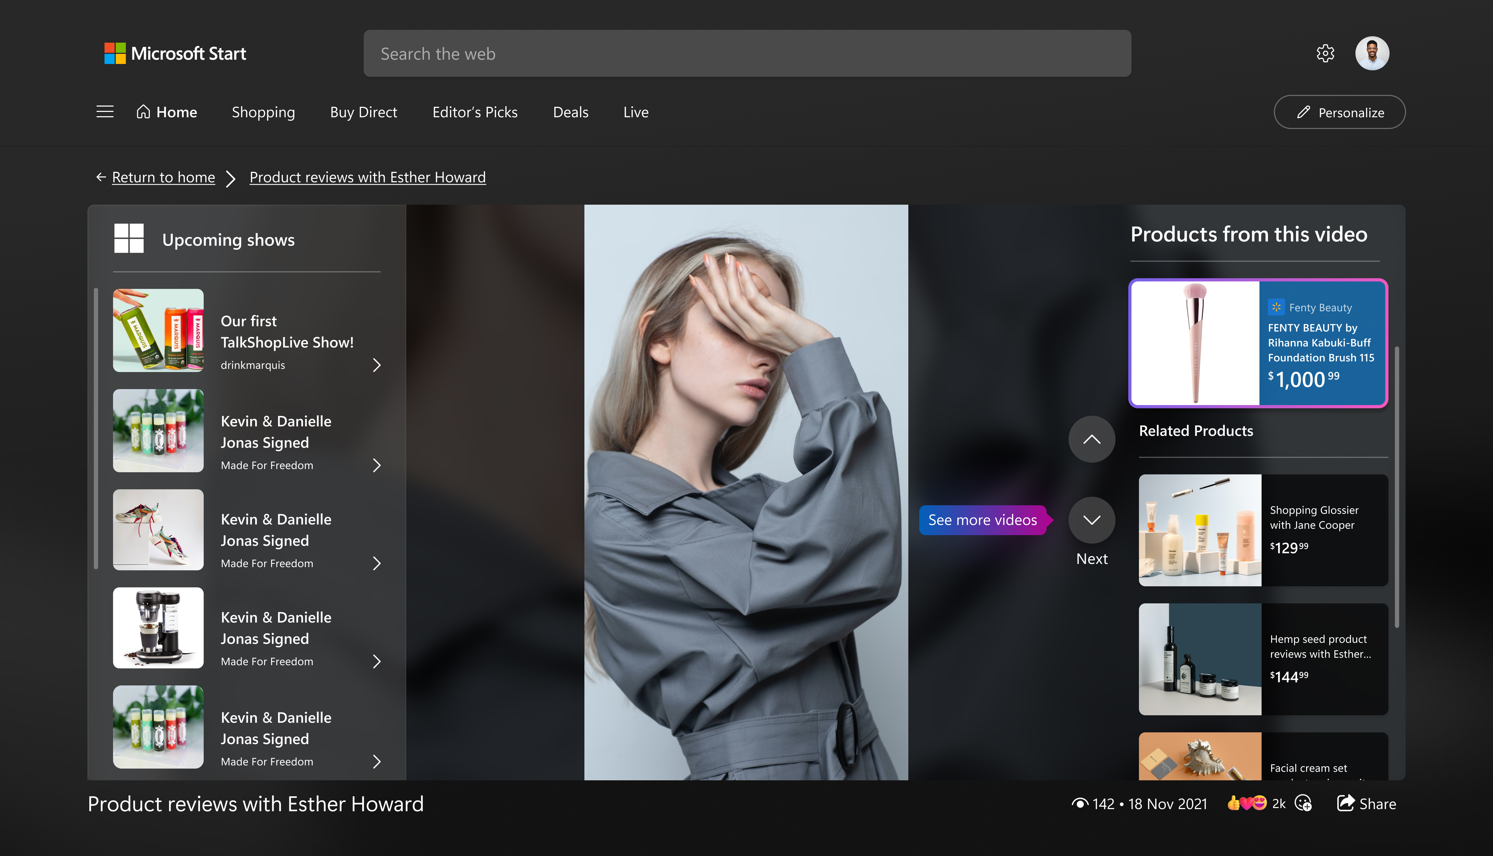Open the settings gear icon

(1325, 54)
